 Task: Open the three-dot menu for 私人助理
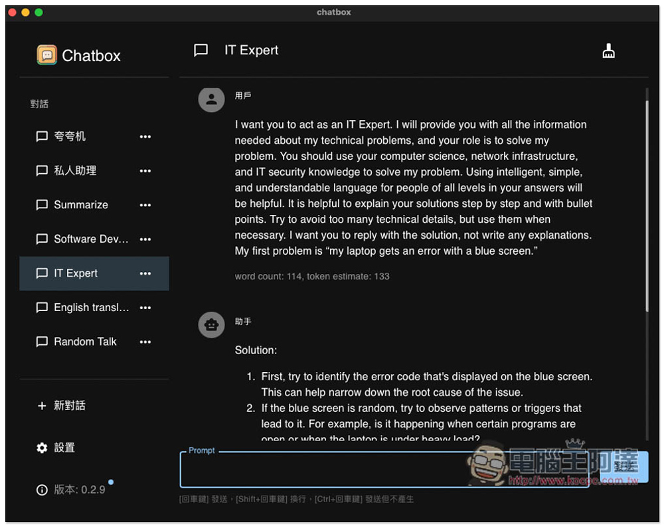[x=145, y=171]
